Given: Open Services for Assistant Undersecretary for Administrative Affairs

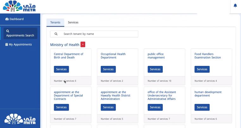Looking at the screenshot, I should tap(155, 107).
